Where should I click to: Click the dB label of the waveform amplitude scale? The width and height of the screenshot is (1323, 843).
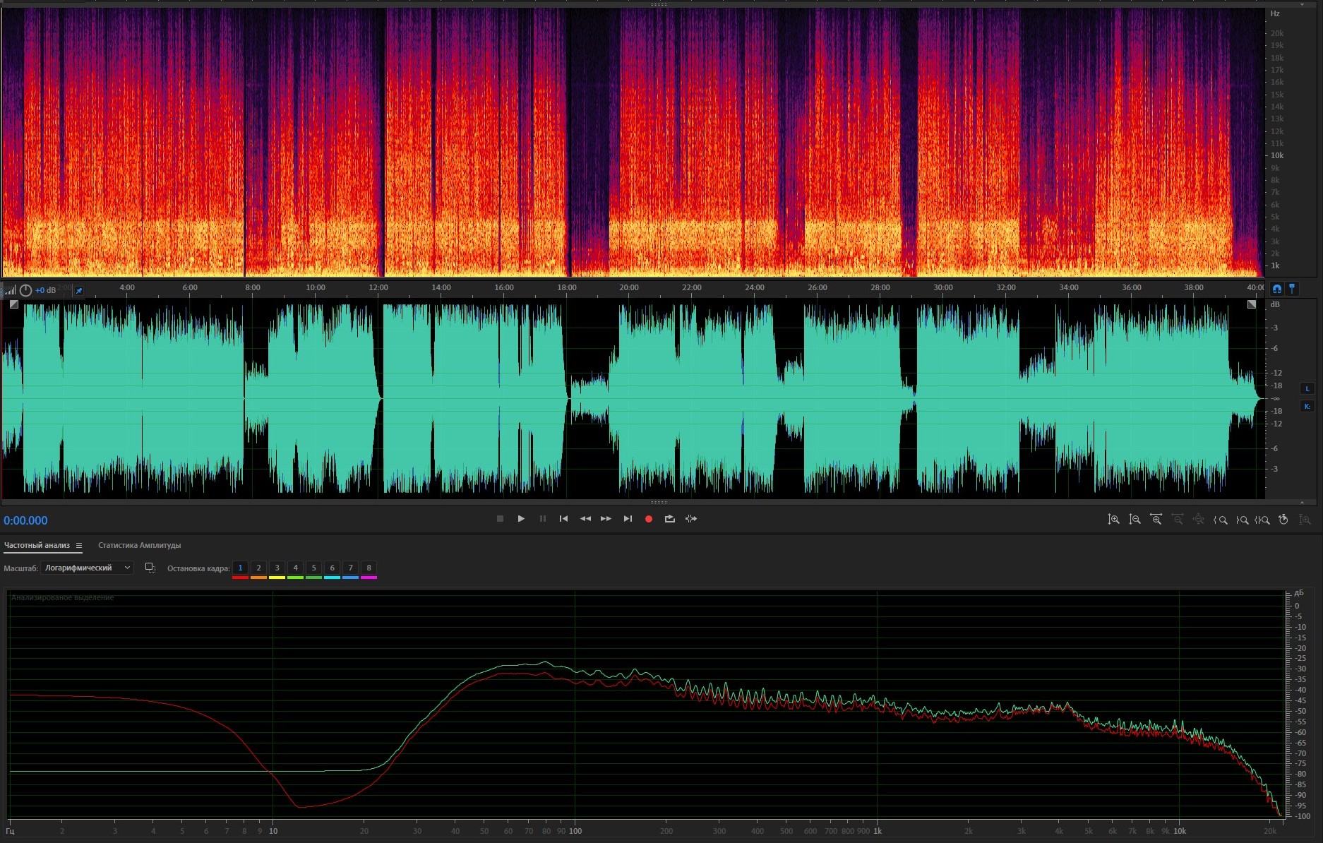(1275, 304)
